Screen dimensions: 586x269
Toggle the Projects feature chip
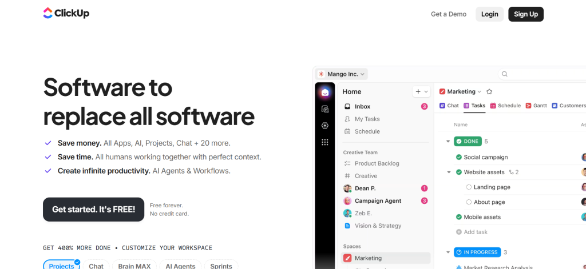61,266
